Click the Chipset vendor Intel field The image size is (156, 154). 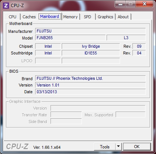48,46
